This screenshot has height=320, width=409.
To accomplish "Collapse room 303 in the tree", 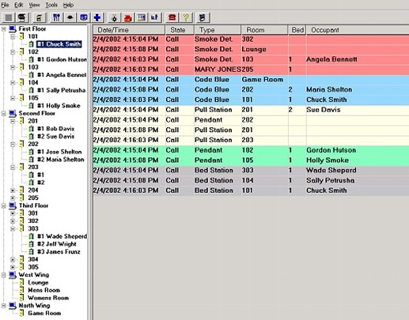I will click(13, 229).
